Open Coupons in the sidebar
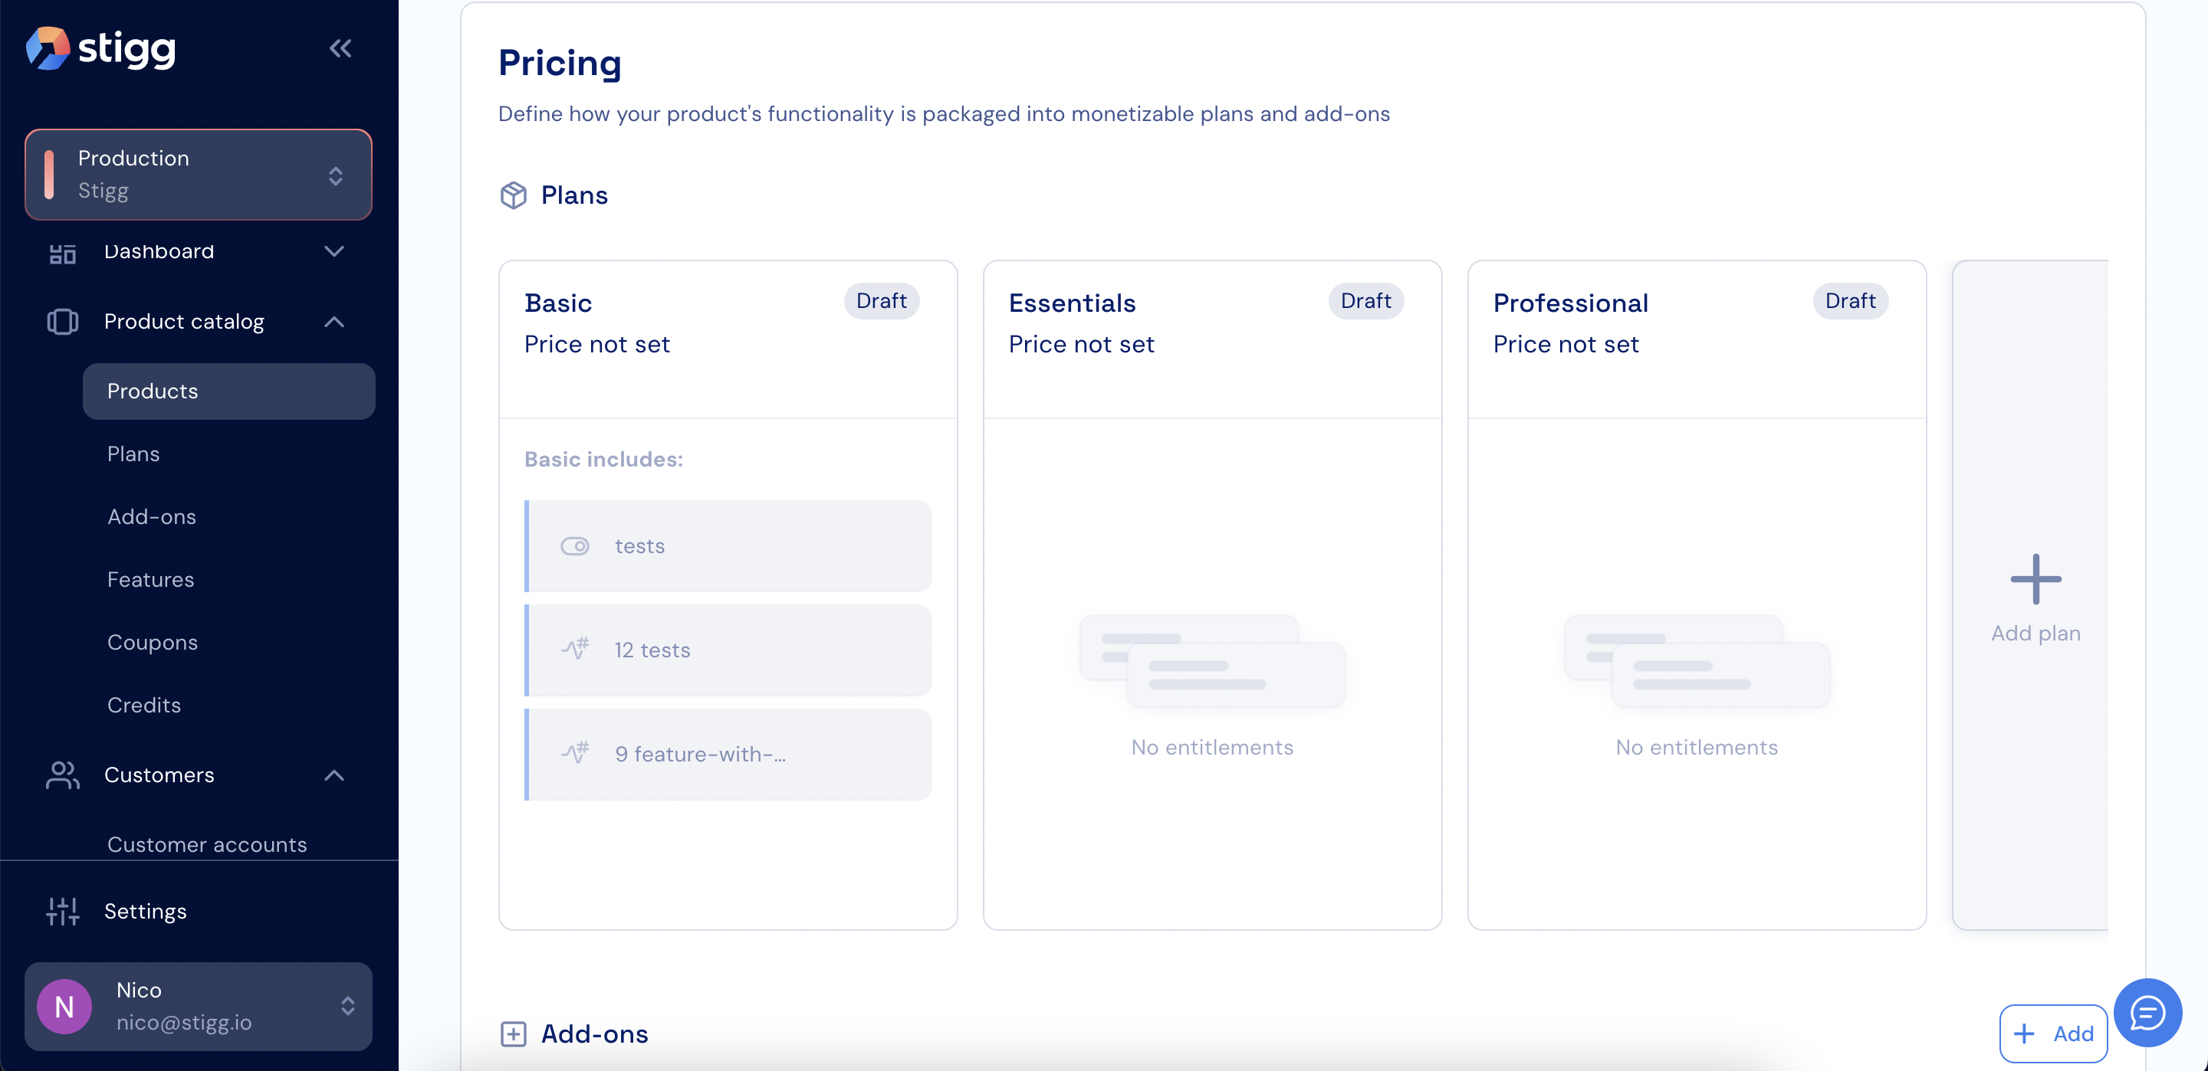Screen dimensions: 2208x1071 [x=152, y=642]
